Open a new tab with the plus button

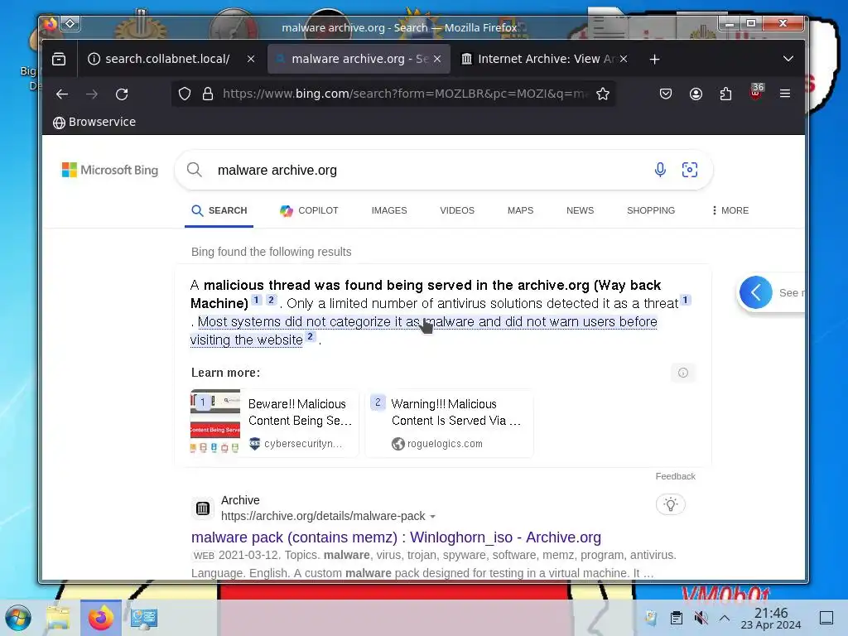click(x=654, y=59)
